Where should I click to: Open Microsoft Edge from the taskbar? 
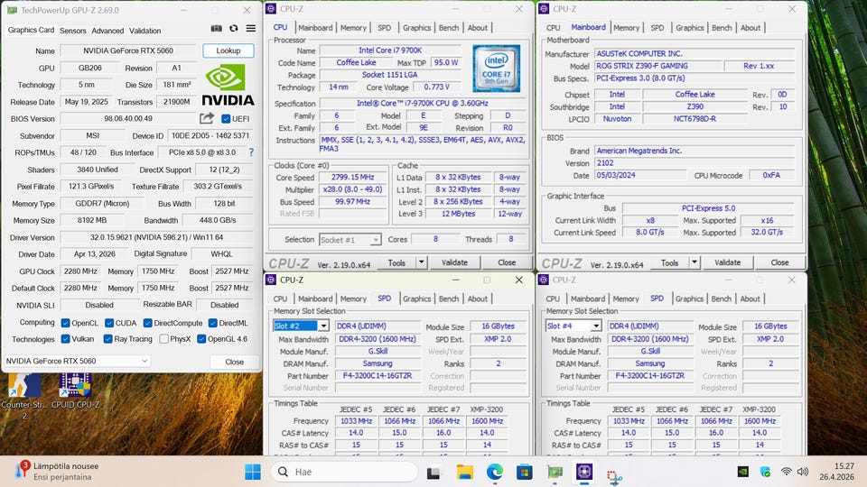point(494,472)
